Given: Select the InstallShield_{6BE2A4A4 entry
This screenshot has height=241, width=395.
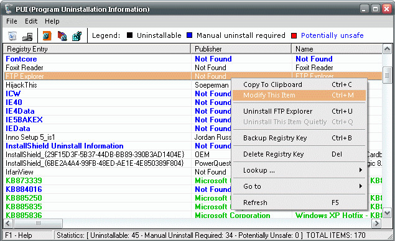Looking at the screenshot, I should tap(95, 163).
